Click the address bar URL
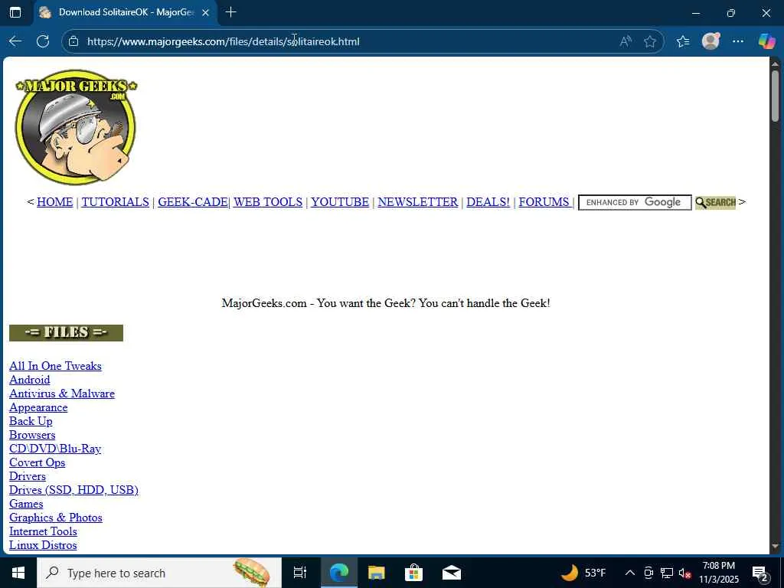Screen dimensions: 784x588 (224, 41)
